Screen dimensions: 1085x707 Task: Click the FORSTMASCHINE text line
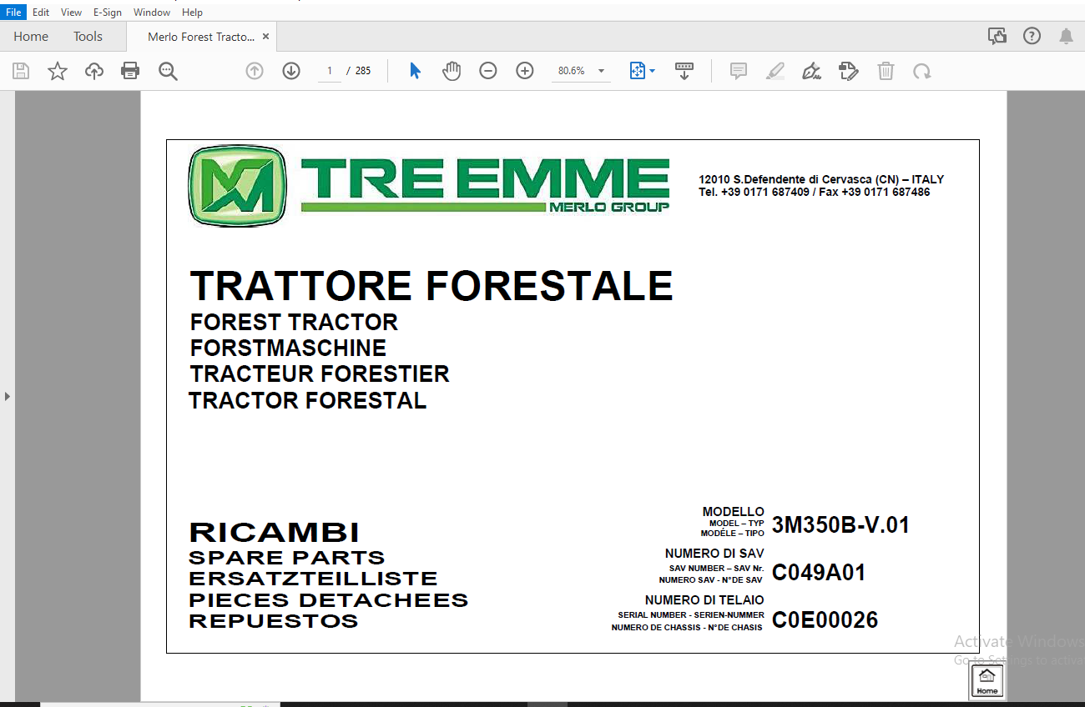point(288,348)
